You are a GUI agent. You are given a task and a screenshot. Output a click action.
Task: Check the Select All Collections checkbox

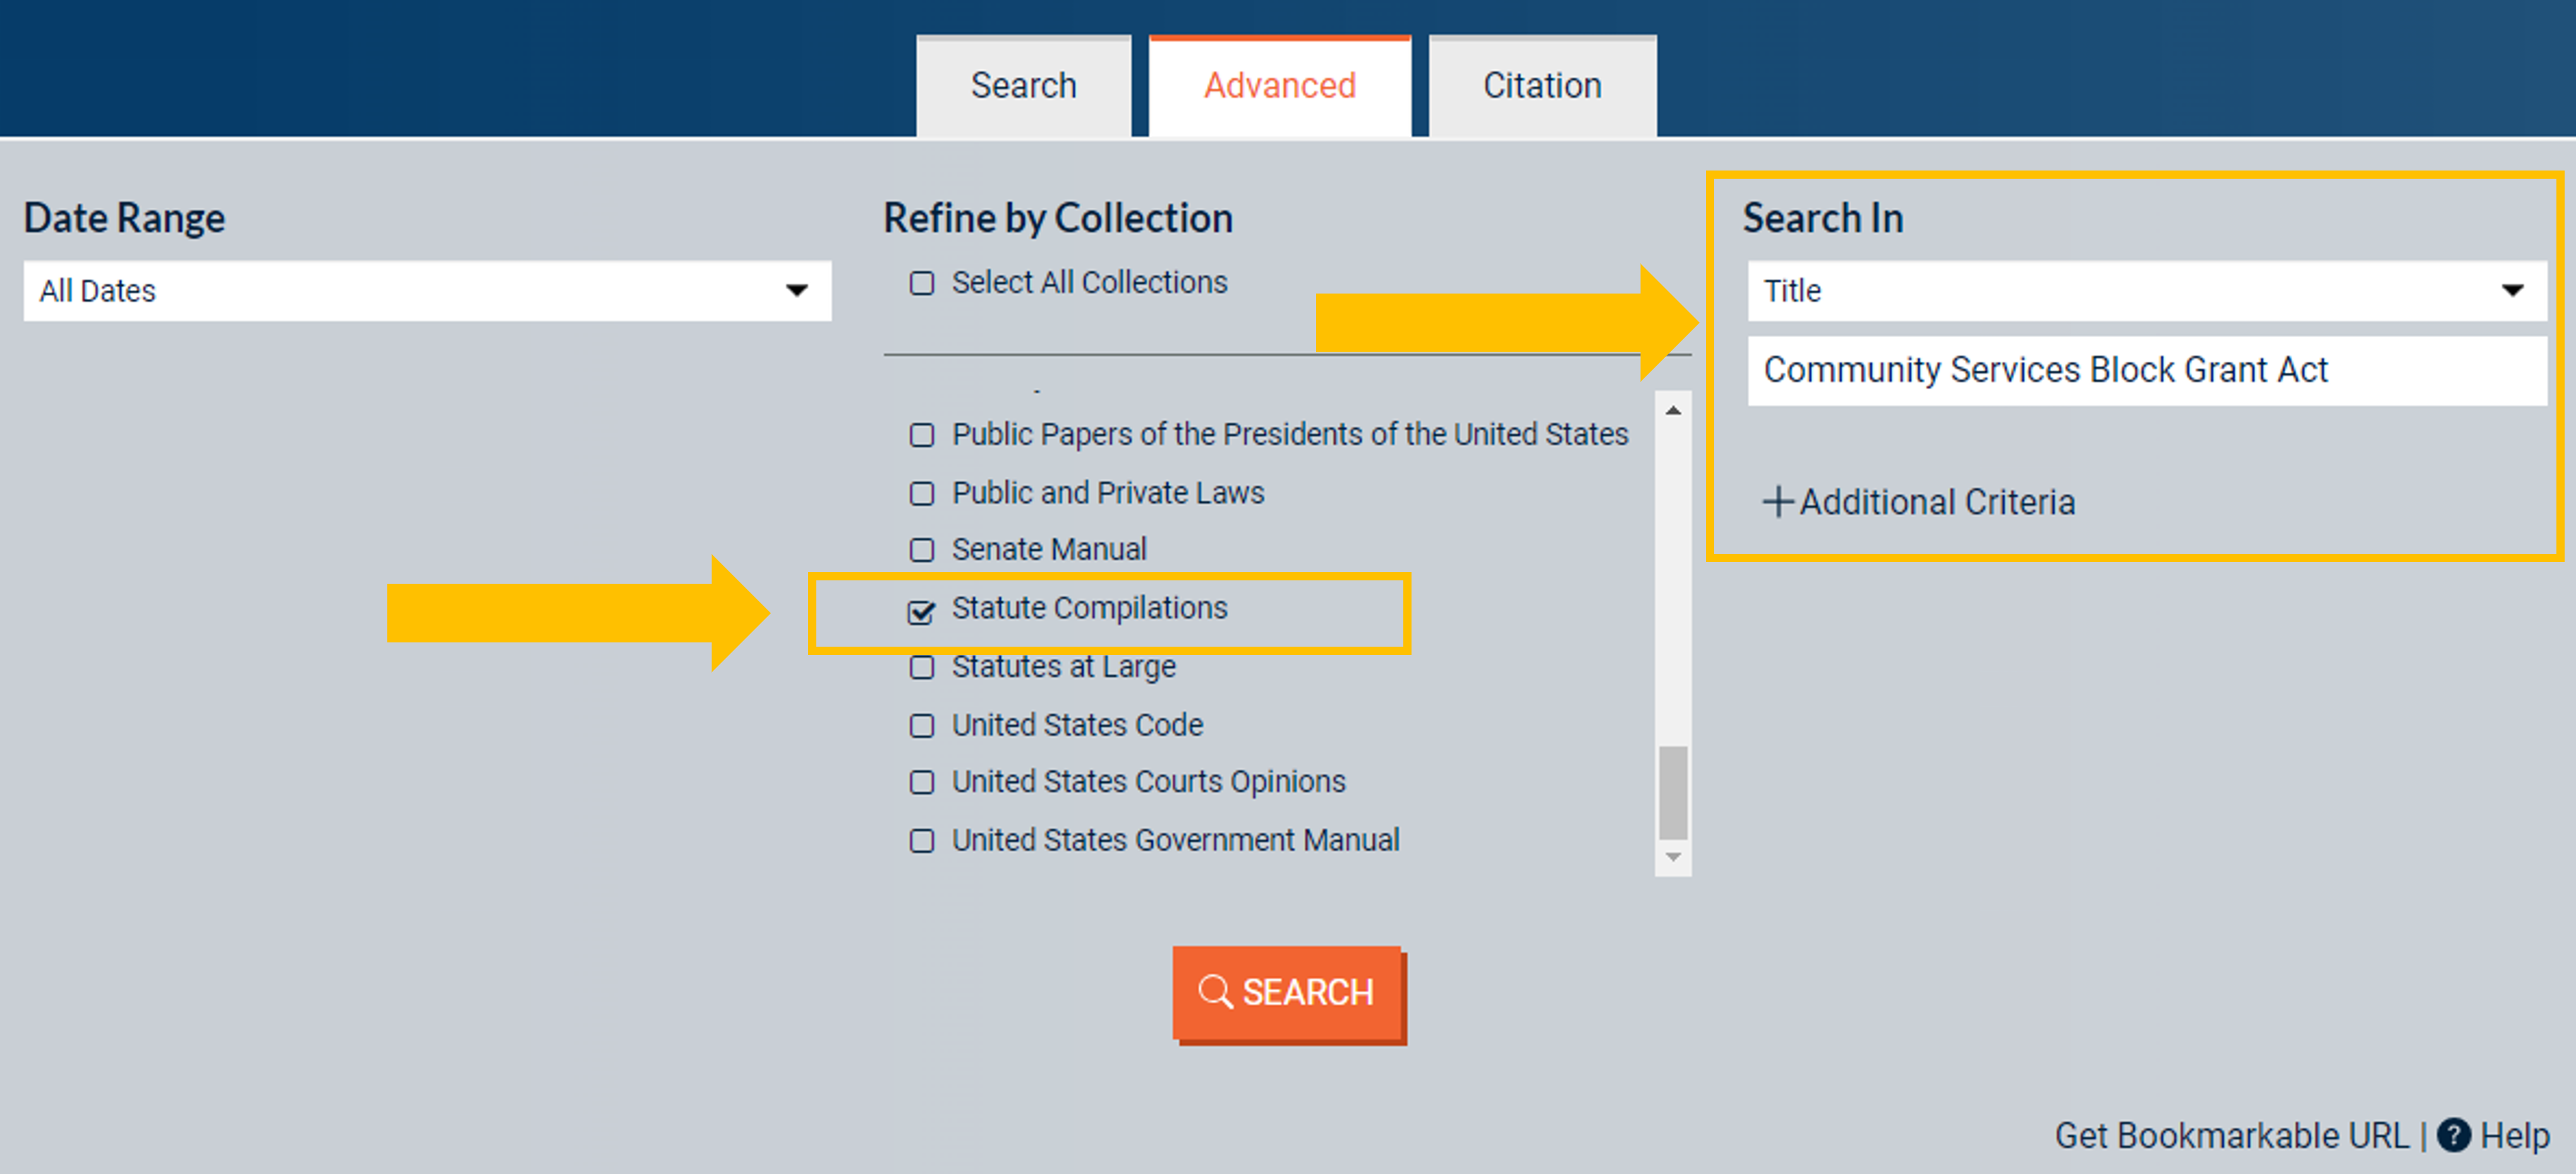[x=921, y=284]
